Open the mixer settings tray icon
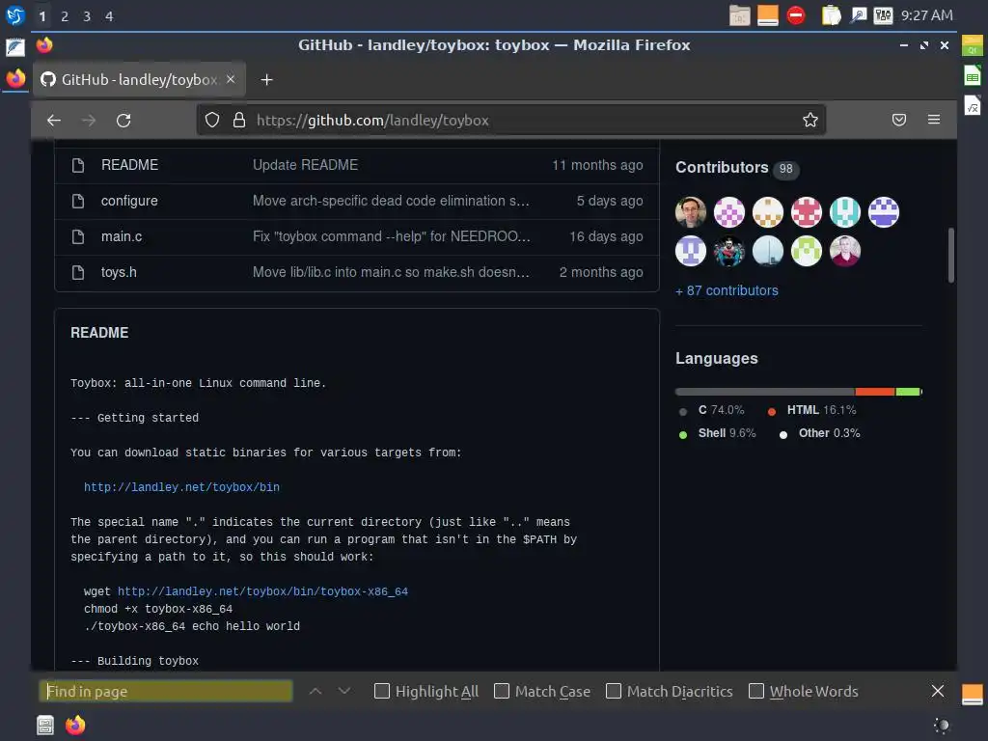Viewport: 988px width, 741px height. (884, 15)
